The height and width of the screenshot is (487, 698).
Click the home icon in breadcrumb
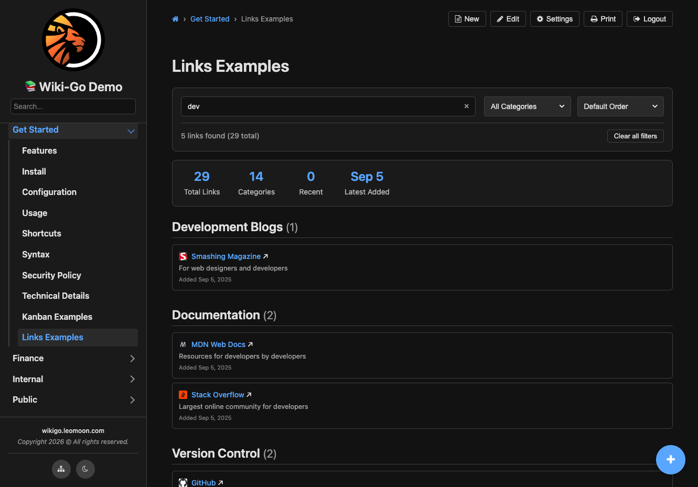175,19
